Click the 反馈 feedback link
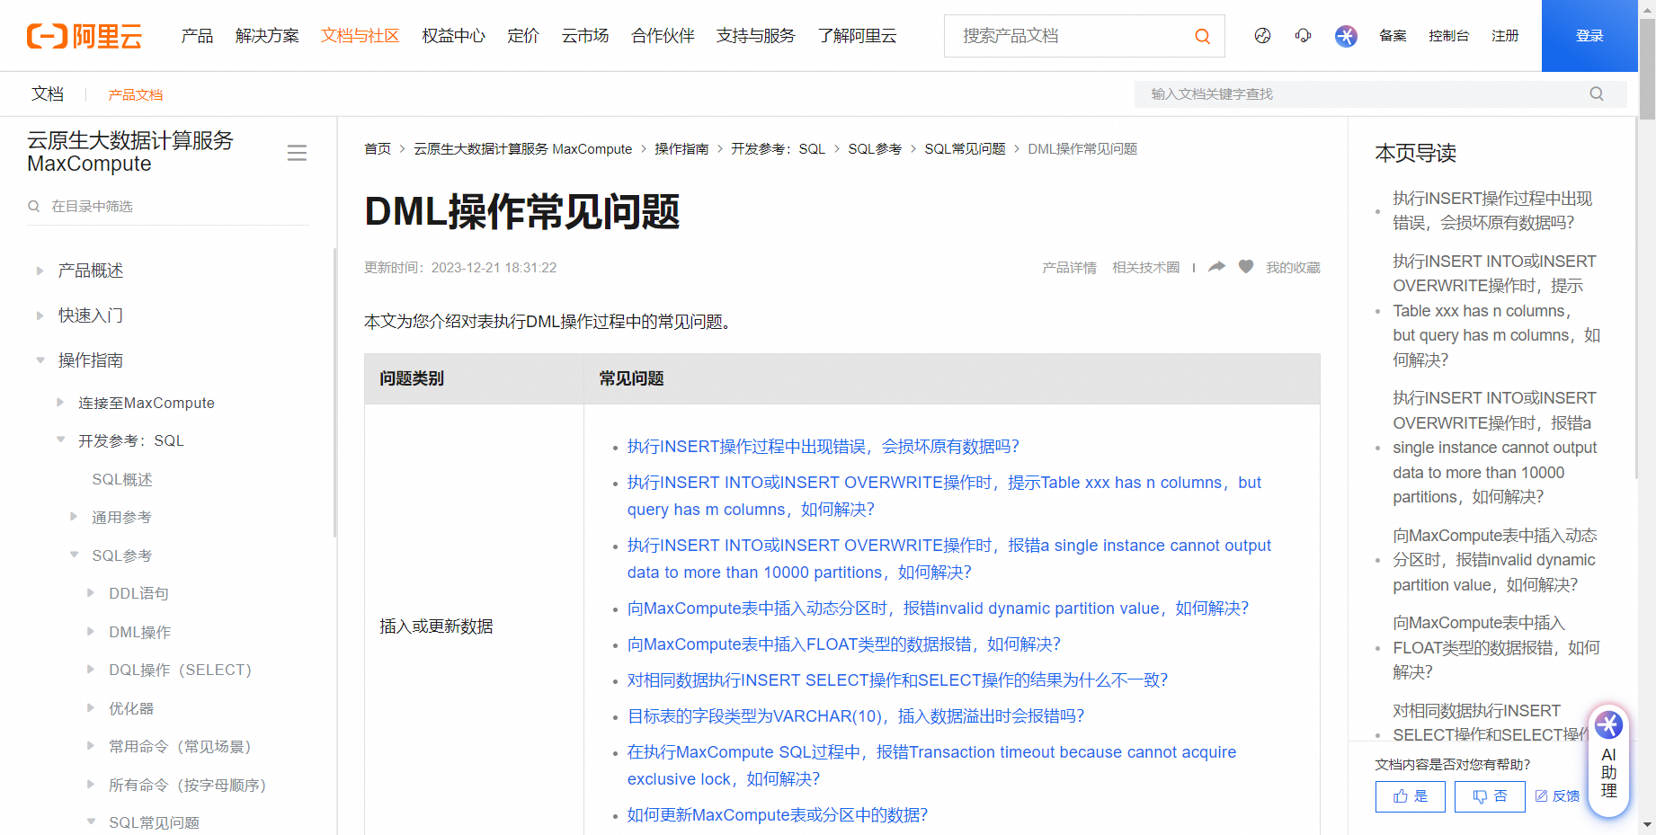Image resolution: width=1656 pixels, height=835 pixels. point(1557,796)
